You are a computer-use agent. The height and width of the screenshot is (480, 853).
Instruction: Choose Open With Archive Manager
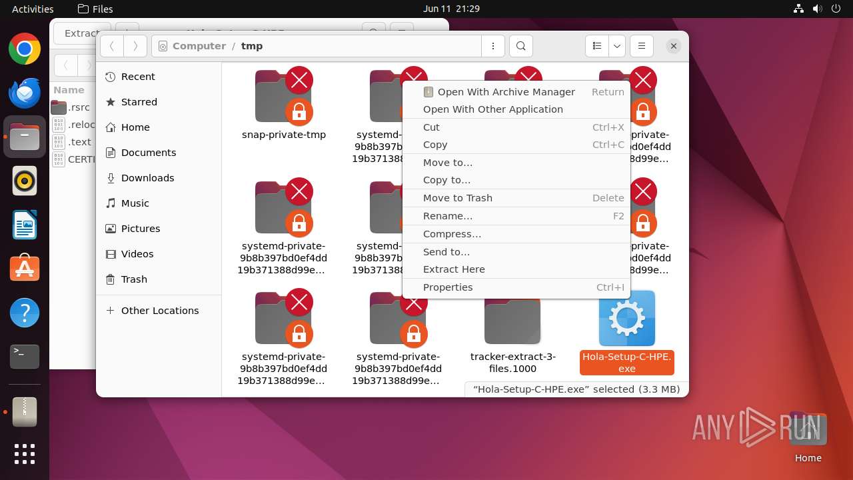coord(516,92)
